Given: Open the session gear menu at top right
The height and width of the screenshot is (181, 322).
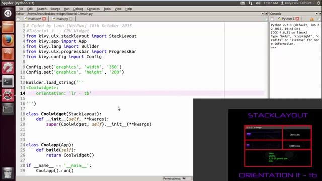Looking at the screenshot, I should [318, 3].
